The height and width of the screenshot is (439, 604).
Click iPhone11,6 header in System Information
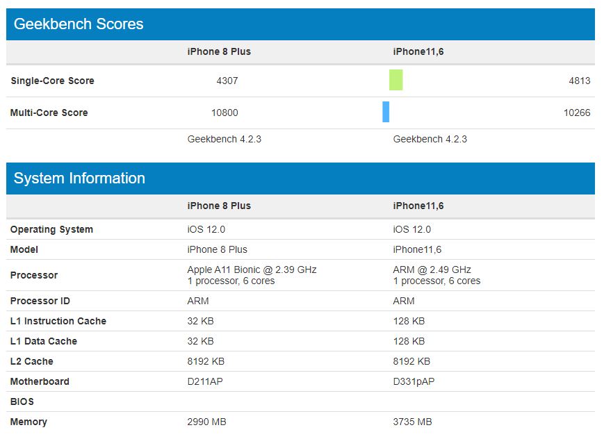point(418,206)
